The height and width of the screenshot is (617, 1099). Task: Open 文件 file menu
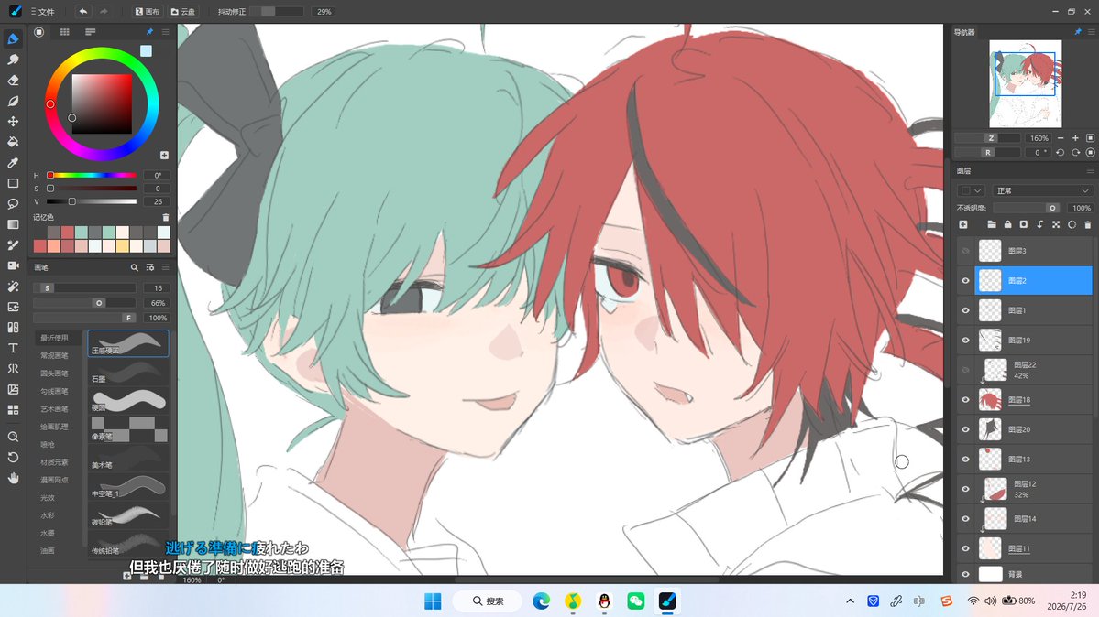(x=43, y=12)
